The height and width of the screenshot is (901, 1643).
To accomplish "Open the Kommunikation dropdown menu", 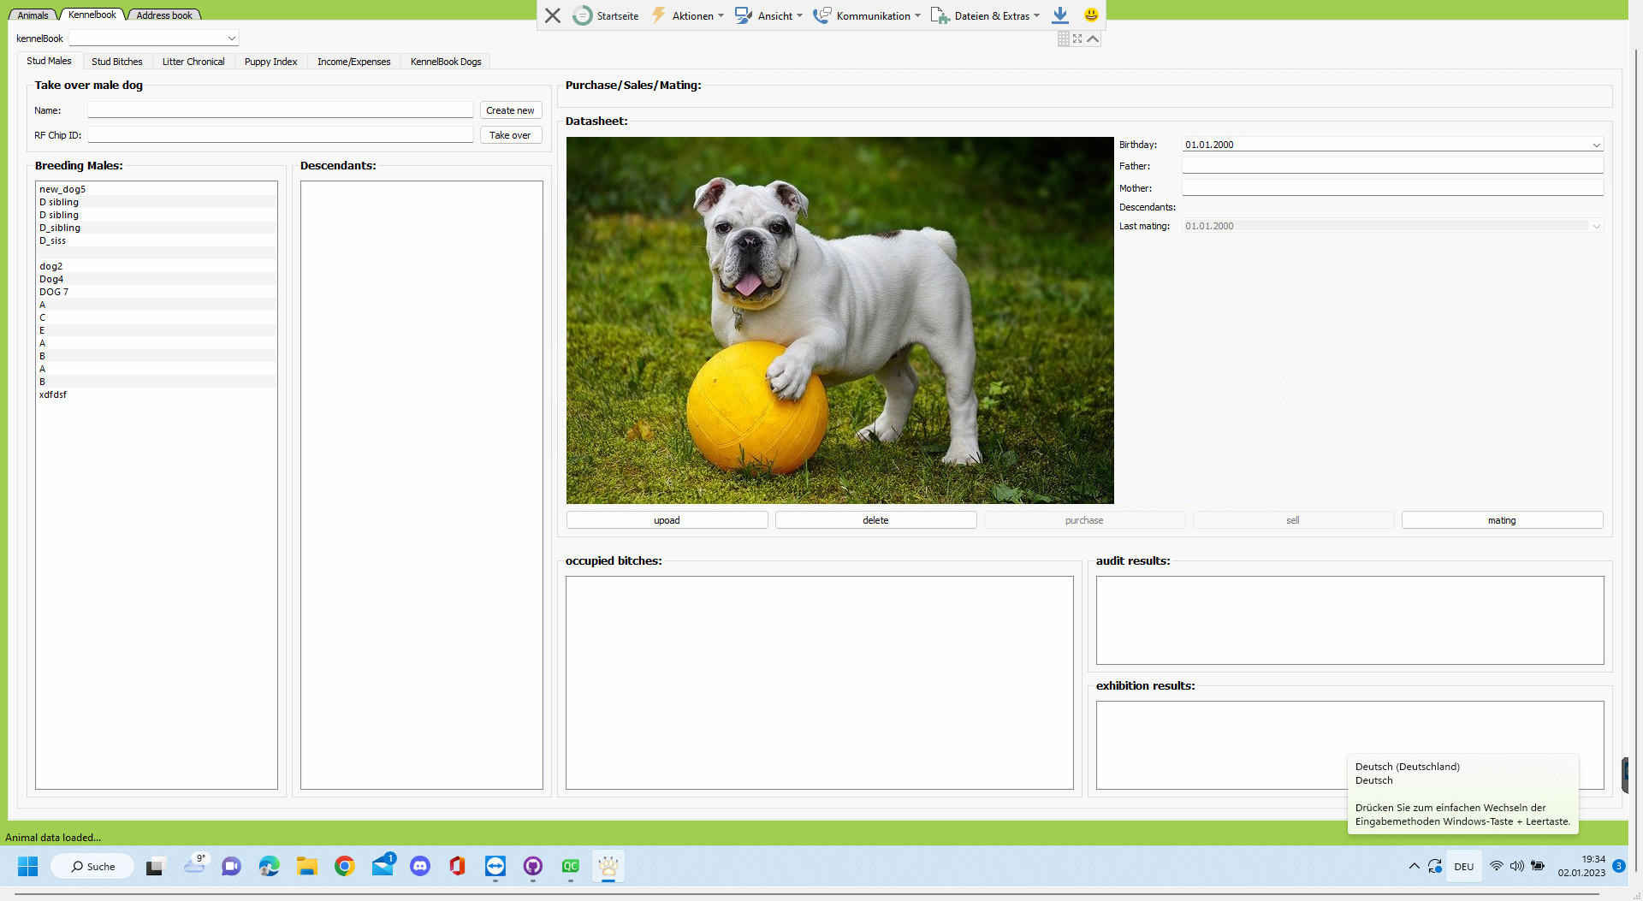I will (867, 15).
